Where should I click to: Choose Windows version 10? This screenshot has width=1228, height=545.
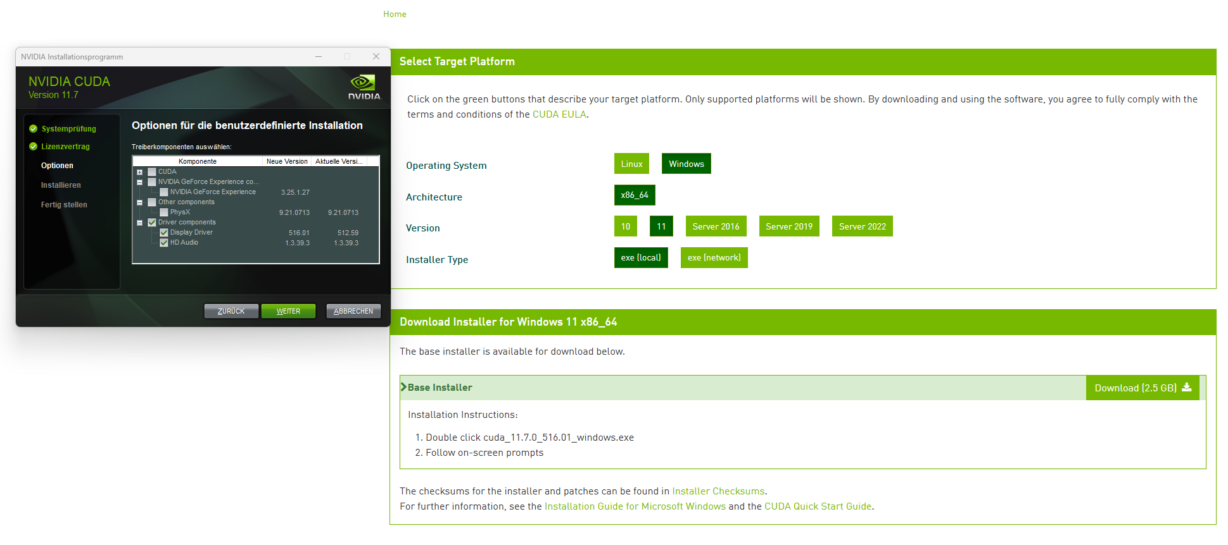tap(625, 226)
